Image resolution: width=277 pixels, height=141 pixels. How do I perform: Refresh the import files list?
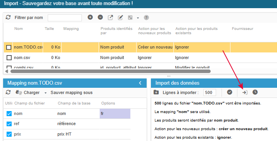pos(8,17)
